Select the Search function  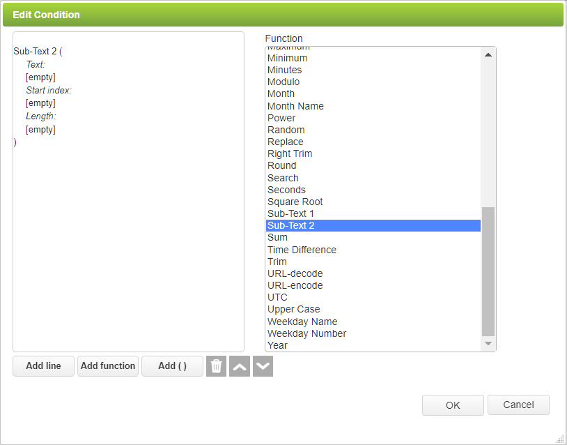coord(373,178)
